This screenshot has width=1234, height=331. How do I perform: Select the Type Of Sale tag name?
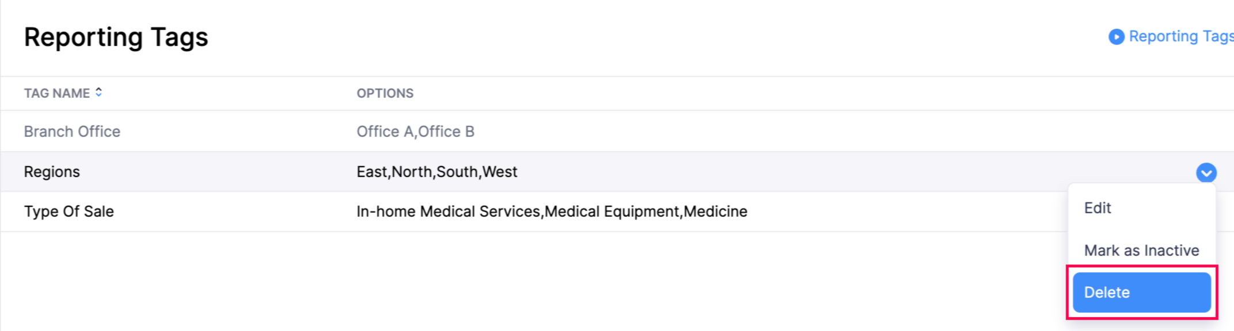tap(69, 211)
